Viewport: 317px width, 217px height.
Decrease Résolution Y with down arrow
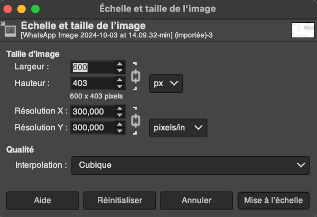pyautogui.click(x=119, y=130)
